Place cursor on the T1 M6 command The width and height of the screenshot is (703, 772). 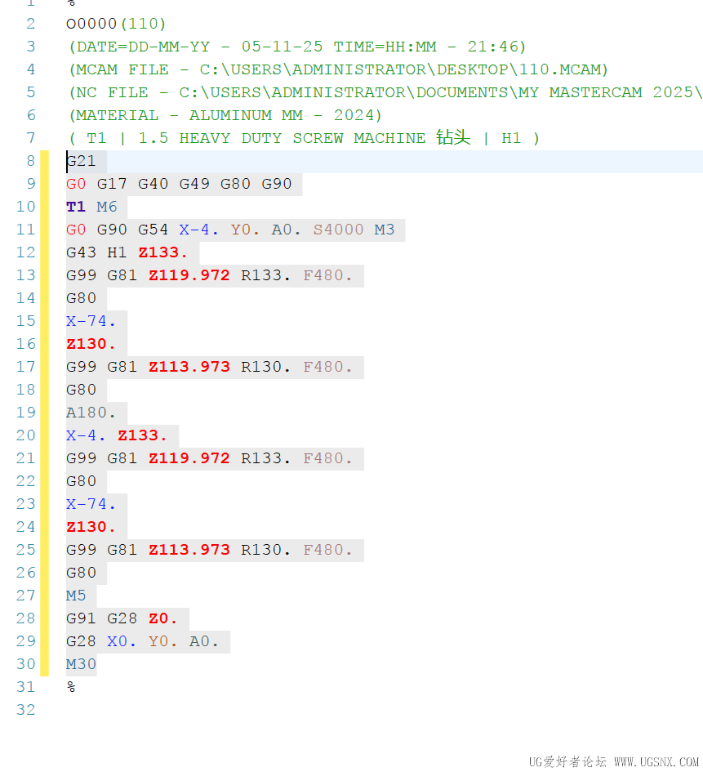tap(86, 207)
